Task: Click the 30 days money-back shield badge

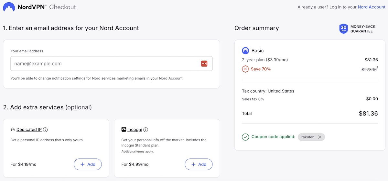Action: pyautogui.click(x=343, y=29)
